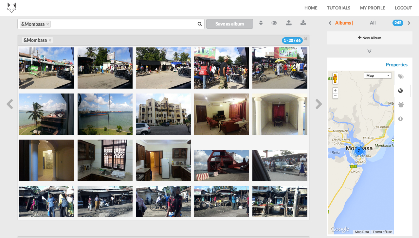Remove the &Mombasa tag from search box
This screenshot has height=238, width=419.
point(48,24)
